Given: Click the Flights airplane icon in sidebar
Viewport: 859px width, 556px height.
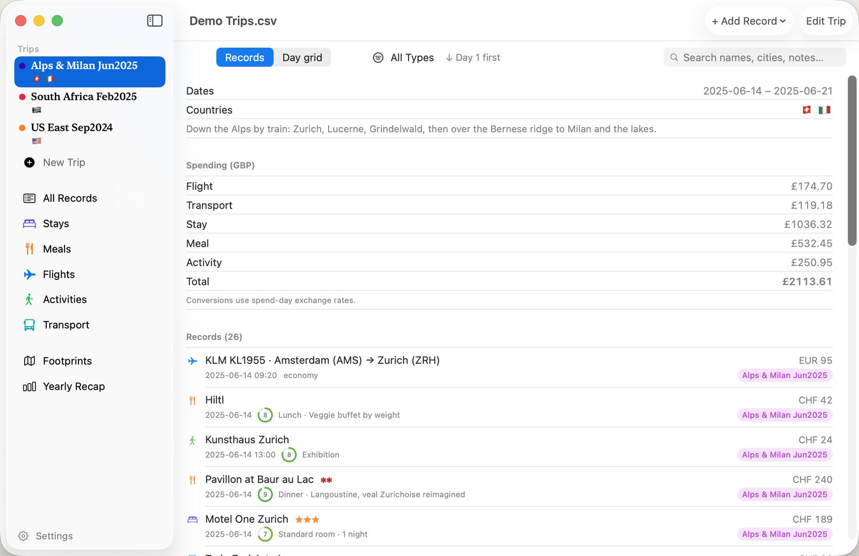Looking at the screenshot, I should [x=30, y=275].
